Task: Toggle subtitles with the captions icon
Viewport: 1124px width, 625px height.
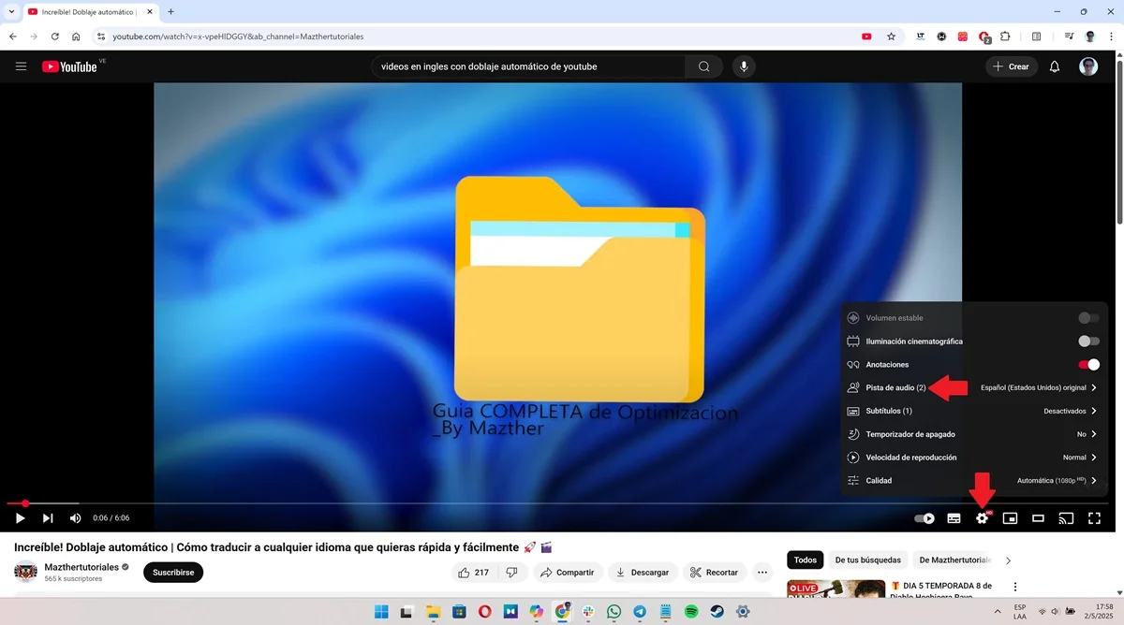Action: click(954, 518)
